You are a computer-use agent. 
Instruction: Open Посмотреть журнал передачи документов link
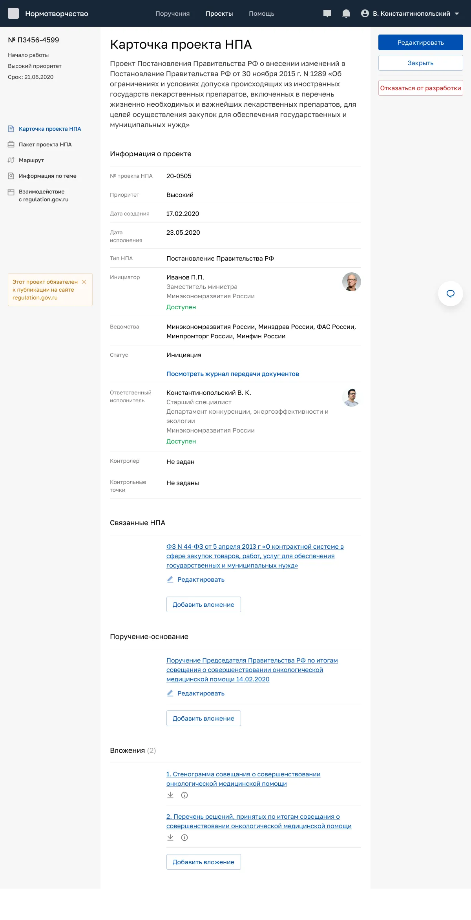[233, 374]
